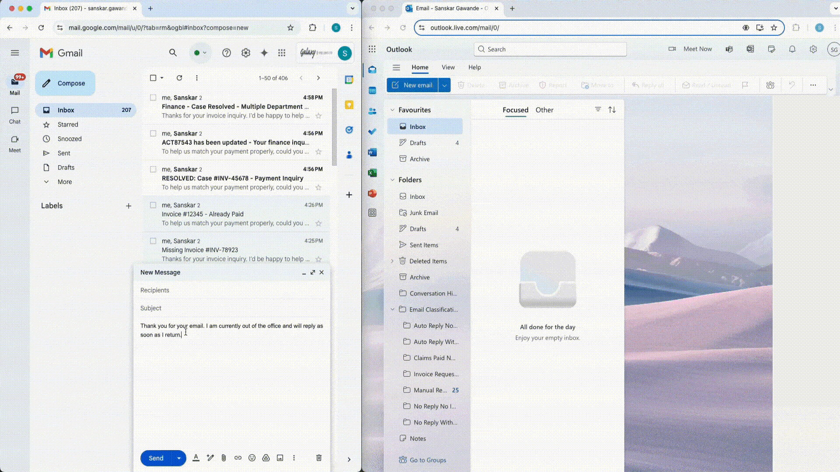Screen dimensions: 840x472
Task: Insert a link in the new message
Action: coord(238,458)
